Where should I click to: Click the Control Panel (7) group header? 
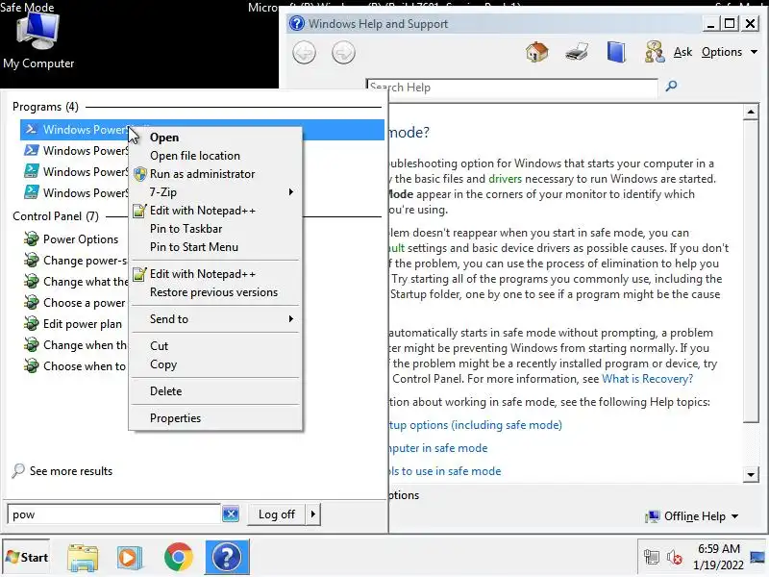pos(56,216)
